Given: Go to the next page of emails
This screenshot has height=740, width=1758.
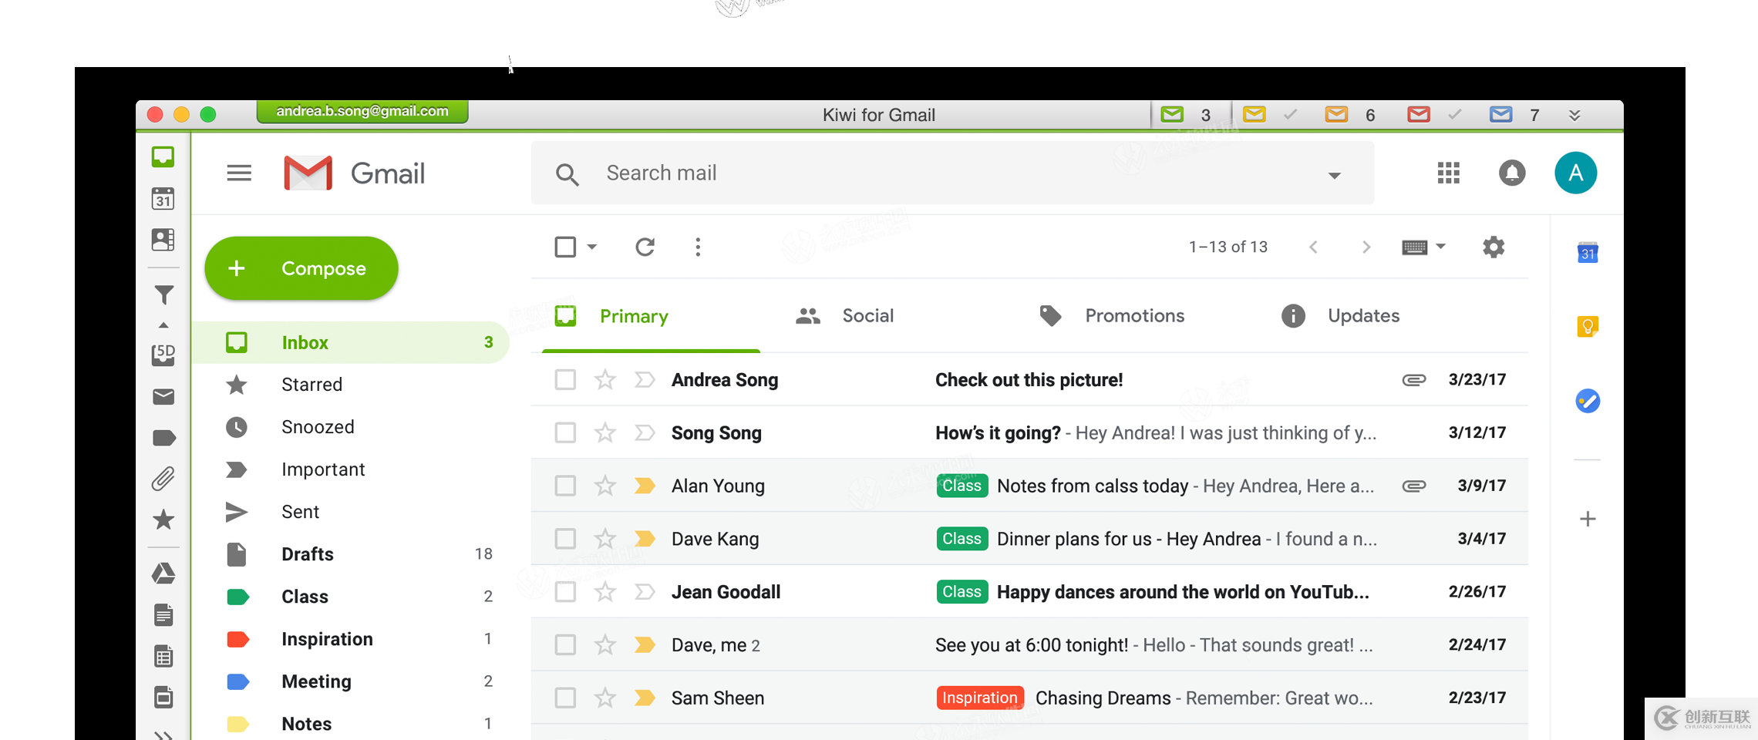Looking at the screenshot, I should pyautogui.click(x=1366, y=247).
